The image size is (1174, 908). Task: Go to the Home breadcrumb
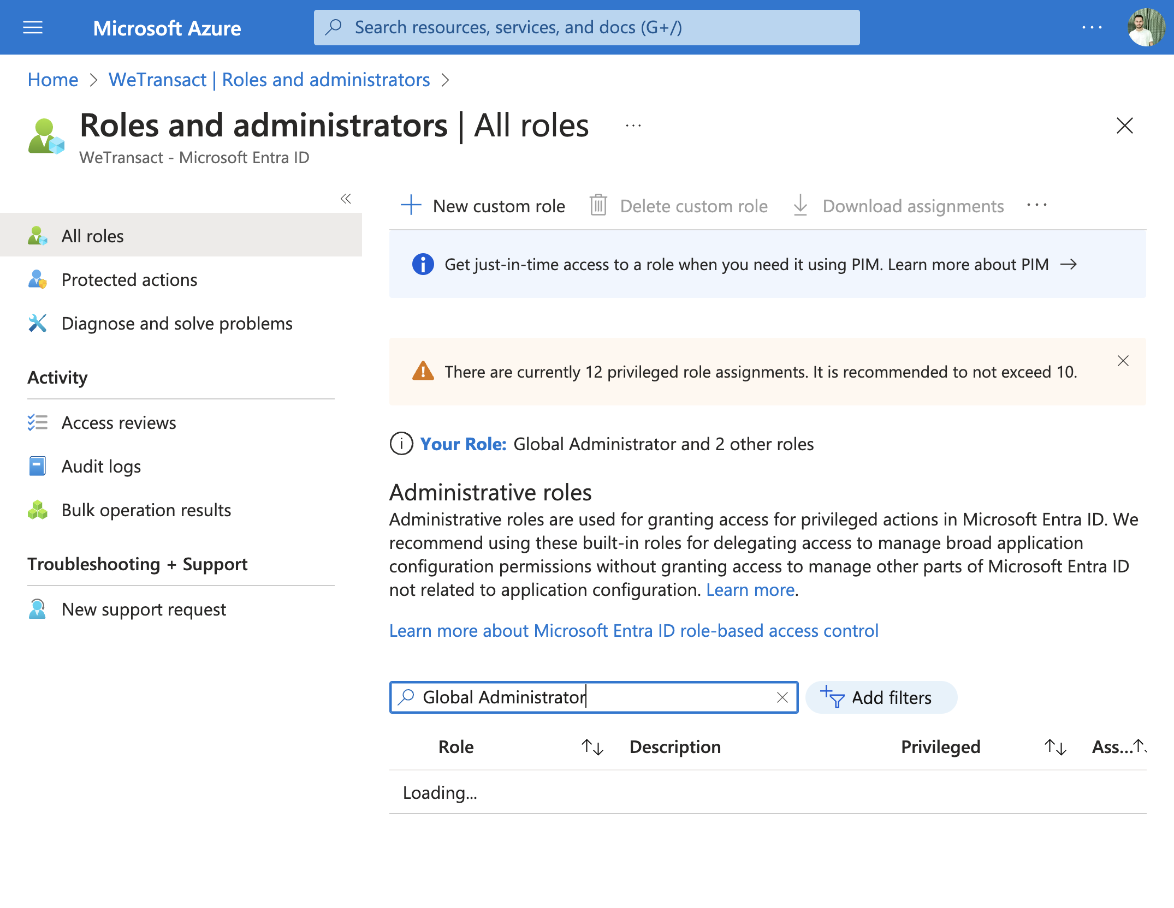[53, 80]
